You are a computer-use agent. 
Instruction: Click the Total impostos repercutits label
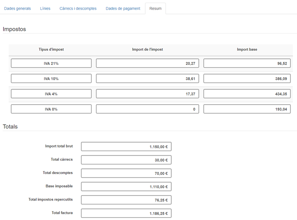50,199
